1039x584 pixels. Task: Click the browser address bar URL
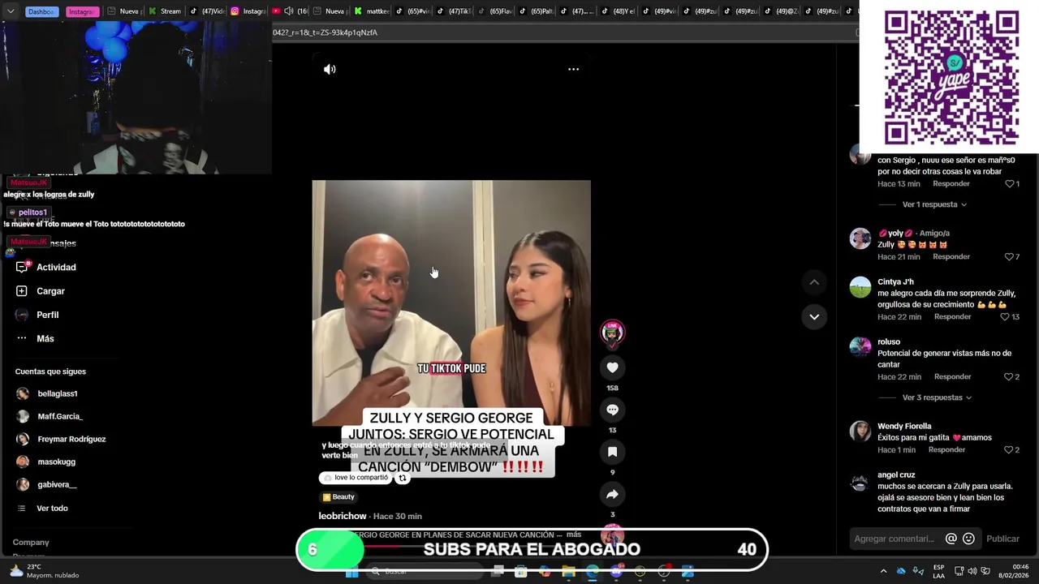click(325, 32)
